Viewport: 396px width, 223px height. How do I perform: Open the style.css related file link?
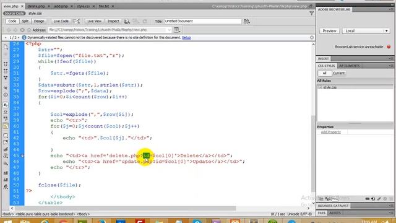[35, 13]
